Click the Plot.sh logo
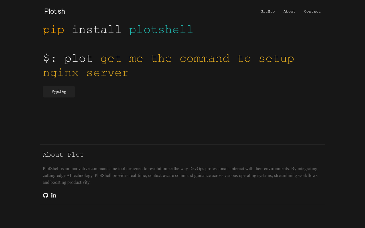This screenshot has width=365, height=228. [55, 11]
